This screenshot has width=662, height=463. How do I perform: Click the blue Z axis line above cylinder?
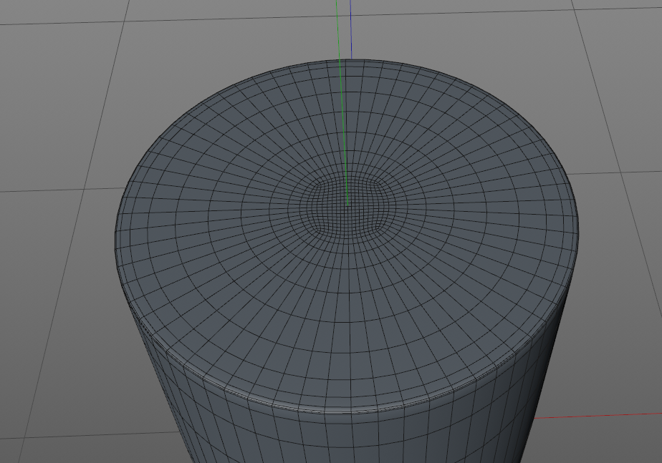351,29
